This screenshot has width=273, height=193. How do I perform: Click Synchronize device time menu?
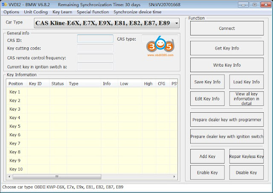click(137, 12)
